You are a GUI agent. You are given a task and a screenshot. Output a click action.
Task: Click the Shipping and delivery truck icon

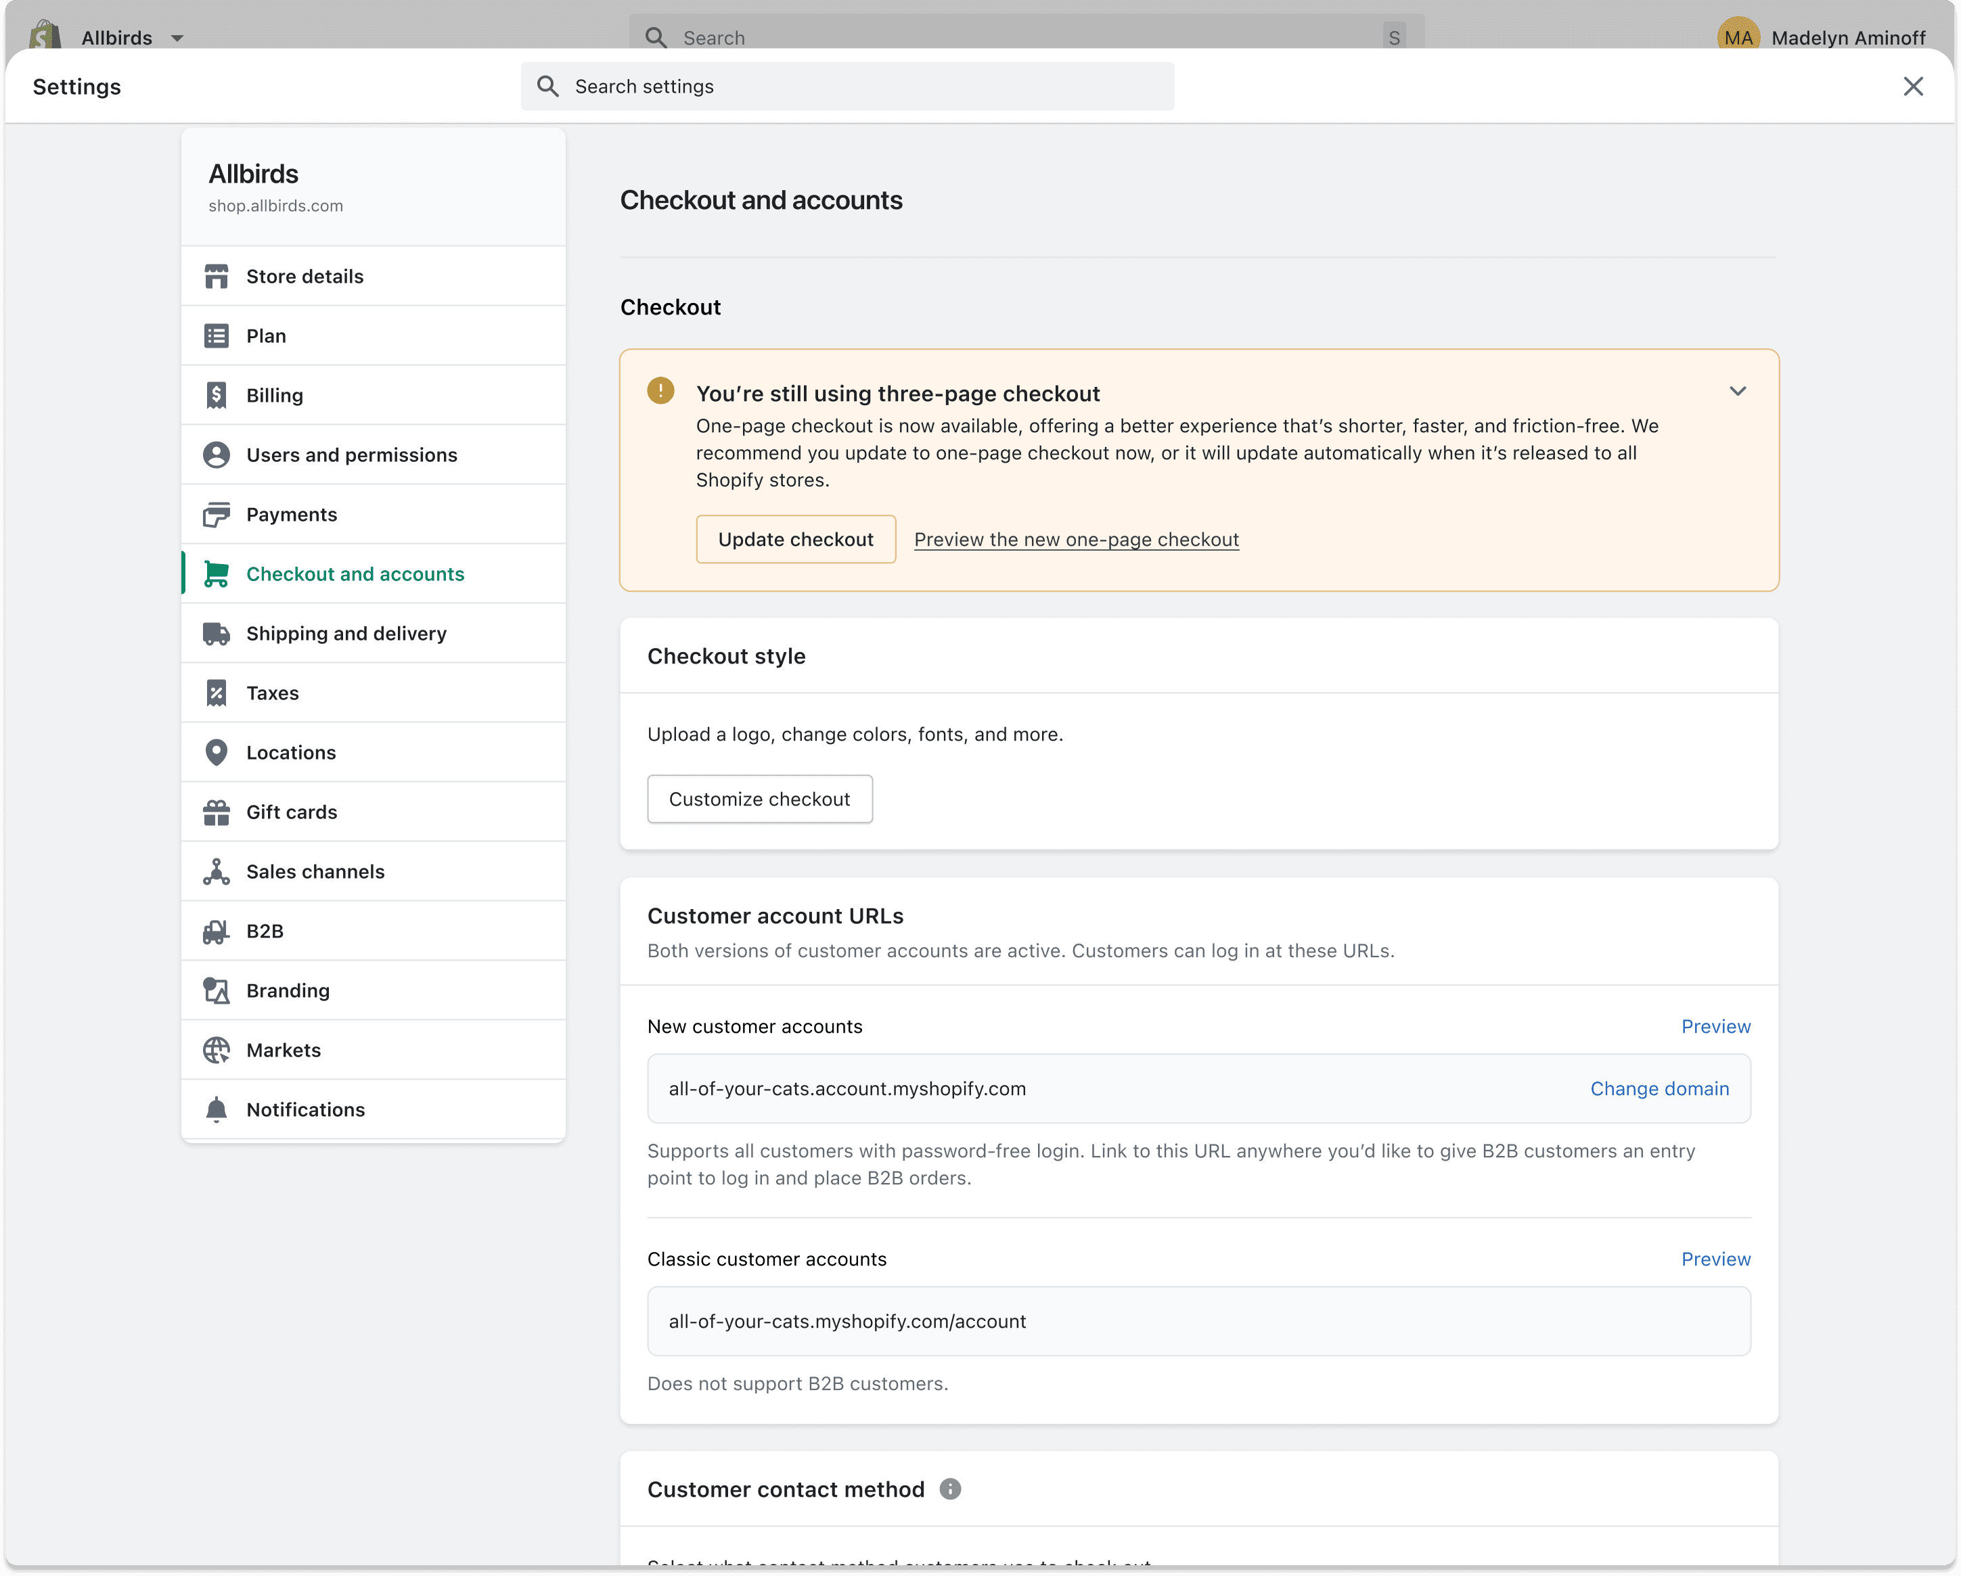coord(217,634)
